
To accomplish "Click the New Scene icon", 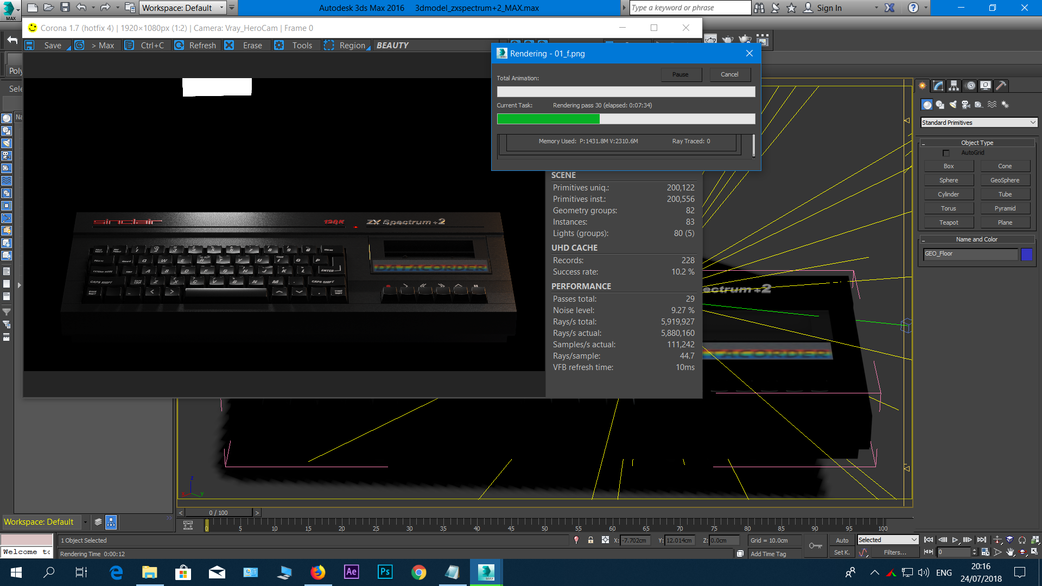I will coord(33,8).
